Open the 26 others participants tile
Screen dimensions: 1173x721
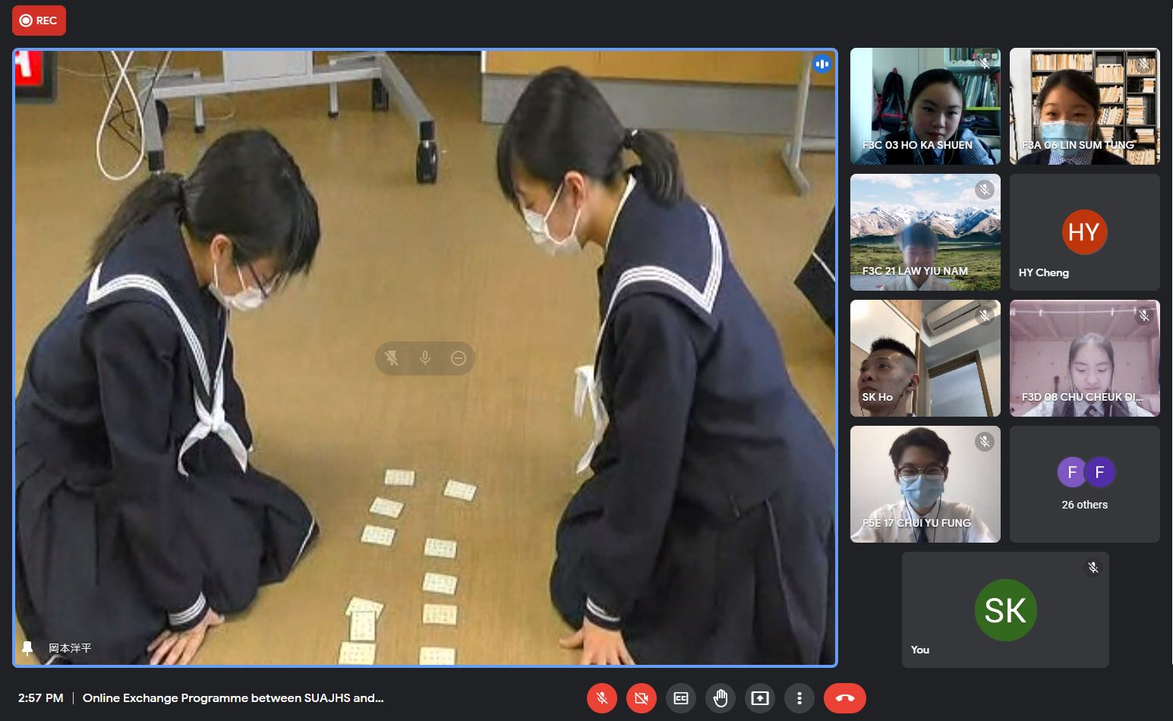(x=1084, y=484)
